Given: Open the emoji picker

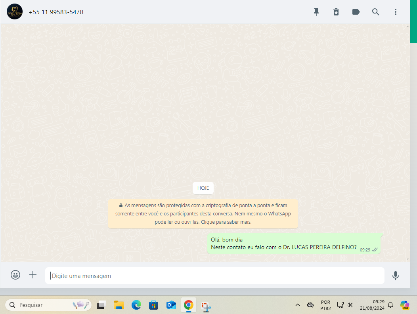Looking at the screenshot, I should 15,275.
